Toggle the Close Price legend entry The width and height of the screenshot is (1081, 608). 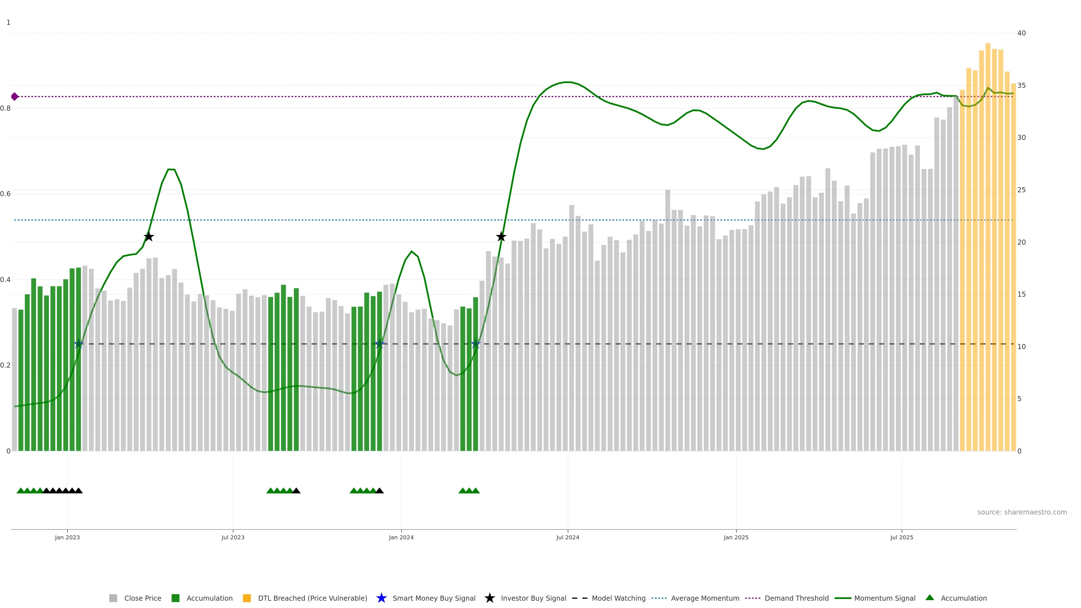[x=142, y=598]
